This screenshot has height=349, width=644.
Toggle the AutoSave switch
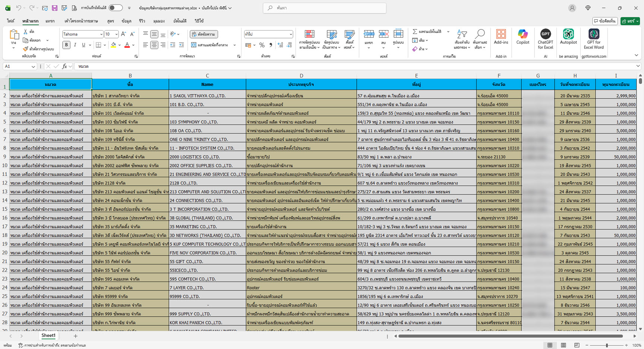(x=116, y=8)
